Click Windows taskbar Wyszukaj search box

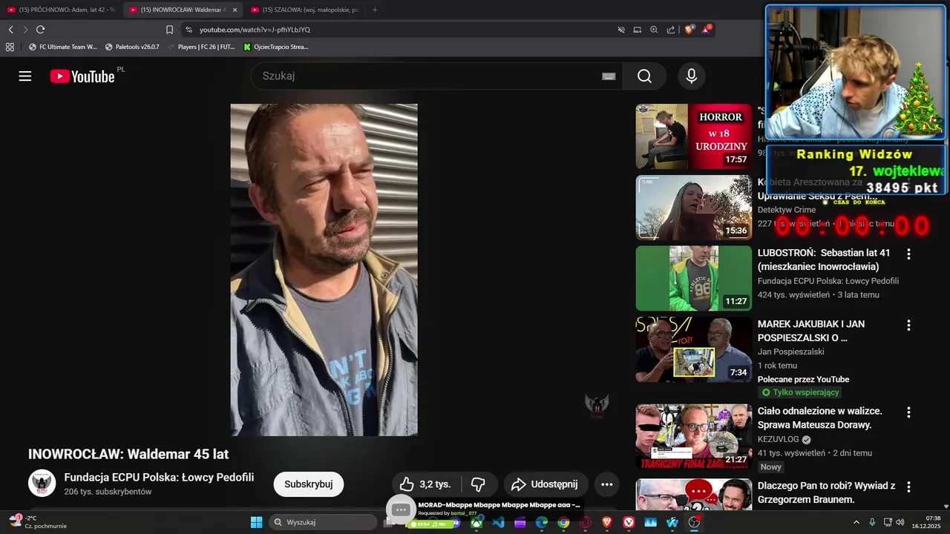323,522
